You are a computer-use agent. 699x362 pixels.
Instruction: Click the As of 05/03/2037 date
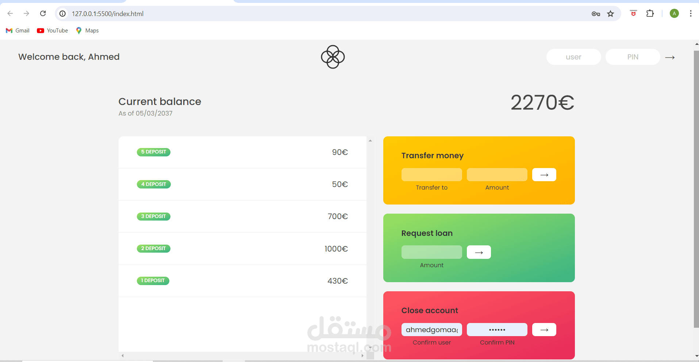coord(145,113)
